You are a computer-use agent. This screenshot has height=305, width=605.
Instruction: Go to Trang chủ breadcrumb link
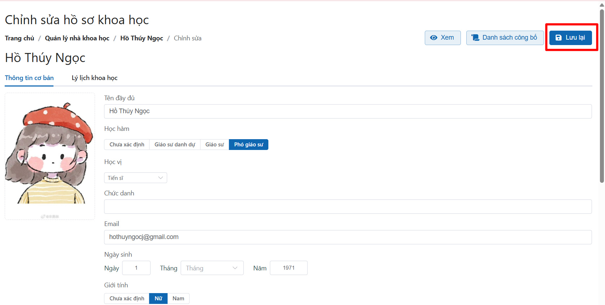pos(20,38)
